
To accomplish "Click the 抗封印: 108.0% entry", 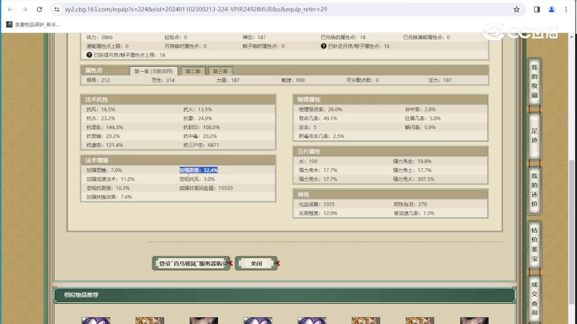I will [x=201, y=127].
